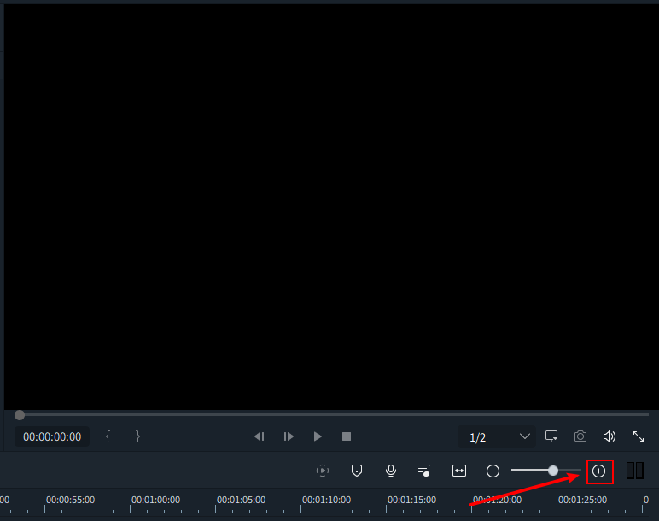The height and width of the screenshot is (521, 659).
Task: Toggle the track view columns icon
Action: click(635, 471)
